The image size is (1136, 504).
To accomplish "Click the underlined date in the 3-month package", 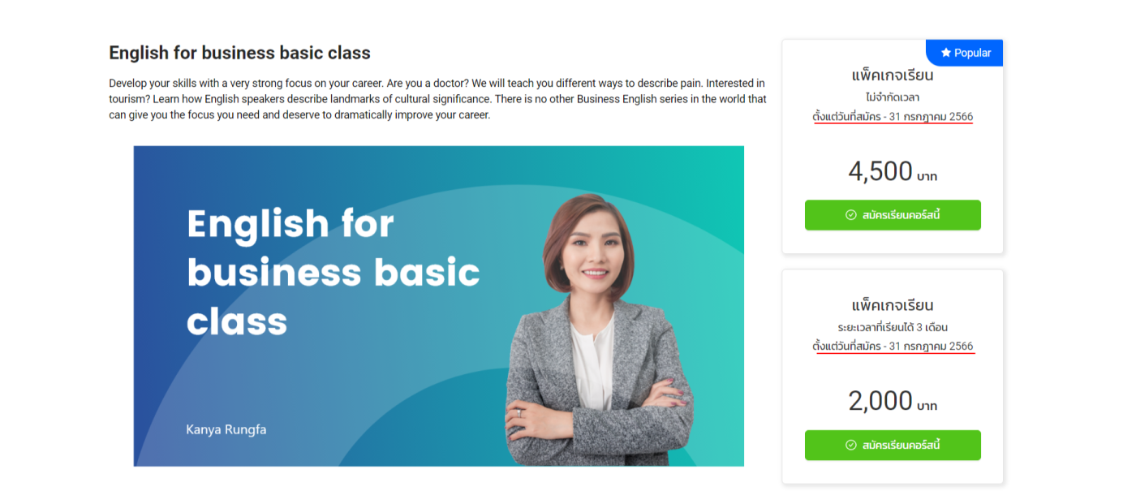I will point(893,347).
